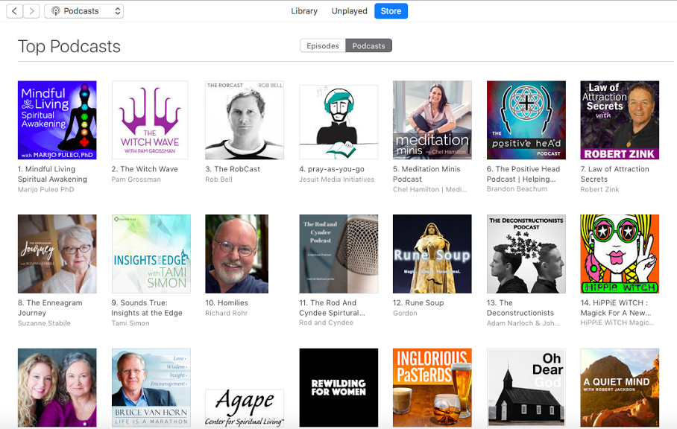Click author name 'Robert Zink'
677x429 pixels.
(x=599, y=189)
